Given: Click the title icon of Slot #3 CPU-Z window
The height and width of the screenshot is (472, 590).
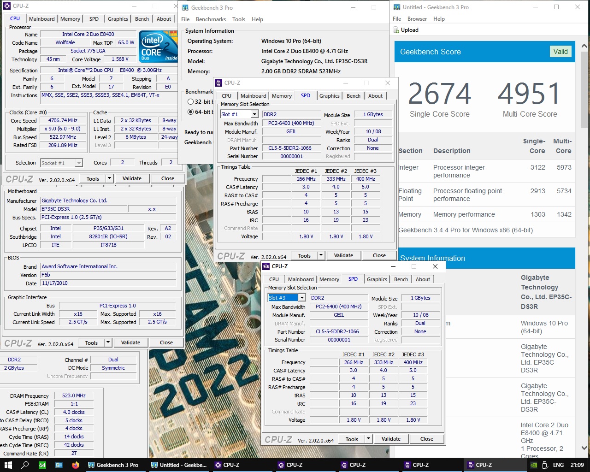Looking at the screenshot, I should click(266, 266).
